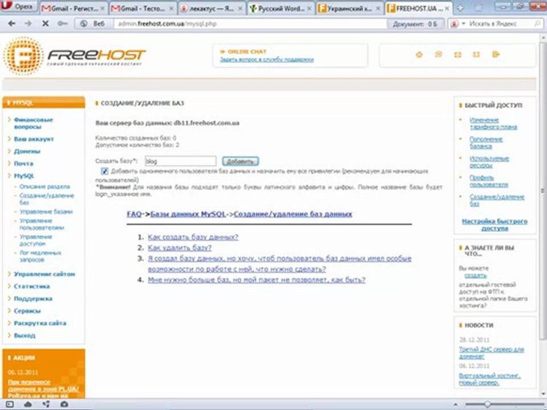Close the Русский Word tab
Screen dimensions: 547x410
309,9
